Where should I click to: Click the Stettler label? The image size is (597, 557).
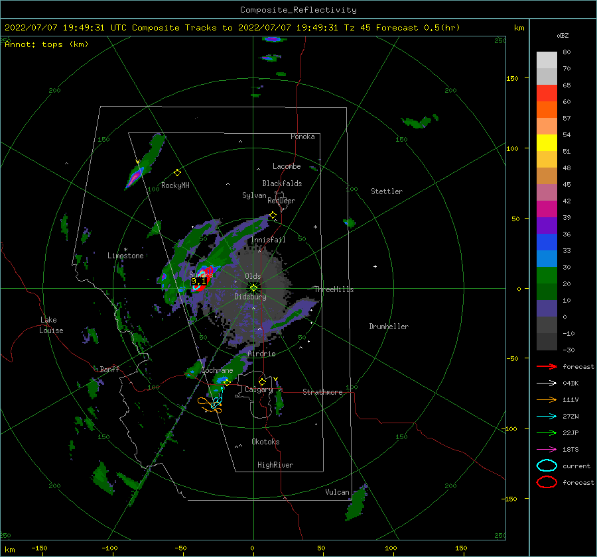click(387, 191)
